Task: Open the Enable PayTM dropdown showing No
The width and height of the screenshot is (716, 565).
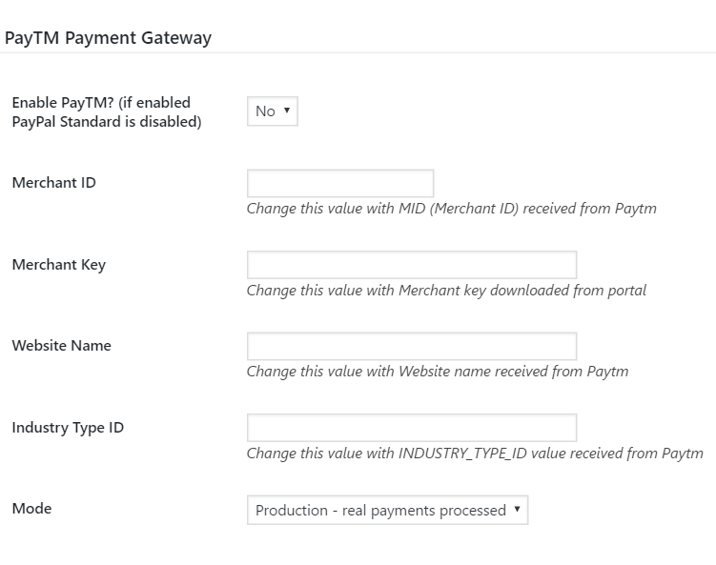Action: [272, 111]
